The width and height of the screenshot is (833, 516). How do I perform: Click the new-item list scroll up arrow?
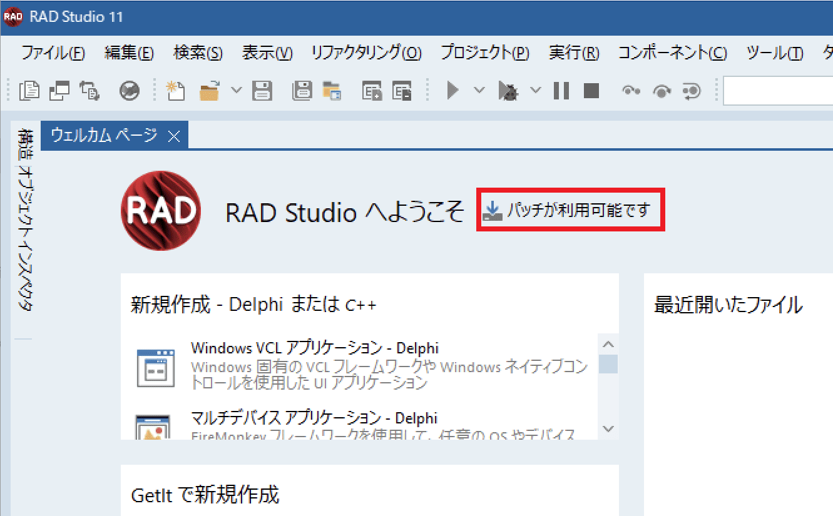click(608, 344)
